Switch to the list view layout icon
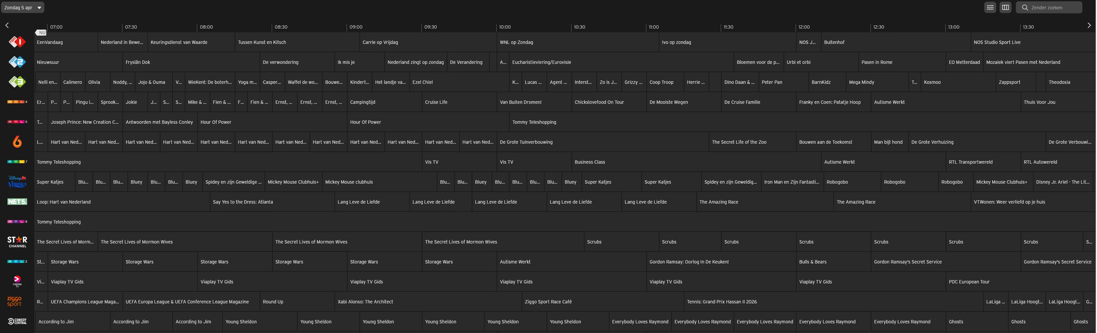This screenshot has height=333, width=1097. point(990,7)
